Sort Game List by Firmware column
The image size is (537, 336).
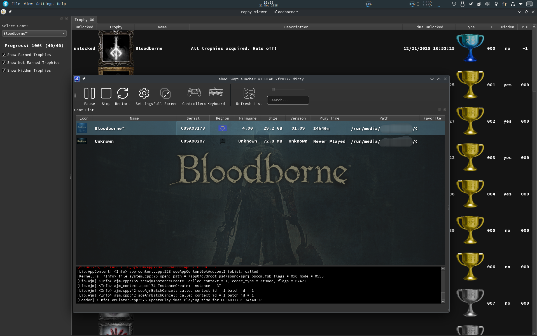pyautogui.click(x=248, y=118)
